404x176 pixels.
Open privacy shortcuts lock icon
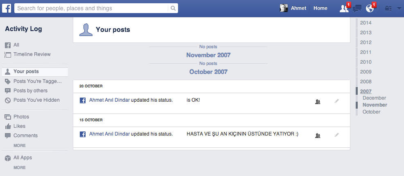pyautogui.click(x=388, y=9)
